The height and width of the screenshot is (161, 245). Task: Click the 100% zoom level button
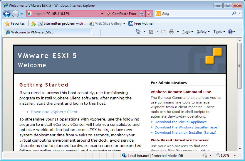223,155
